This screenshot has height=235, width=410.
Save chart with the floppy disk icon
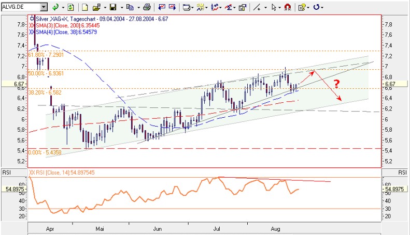112,7
